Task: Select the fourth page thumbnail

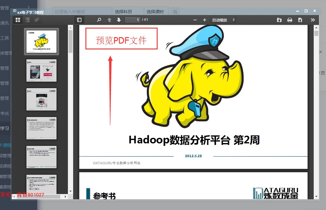Action: (x=41, y=128)
